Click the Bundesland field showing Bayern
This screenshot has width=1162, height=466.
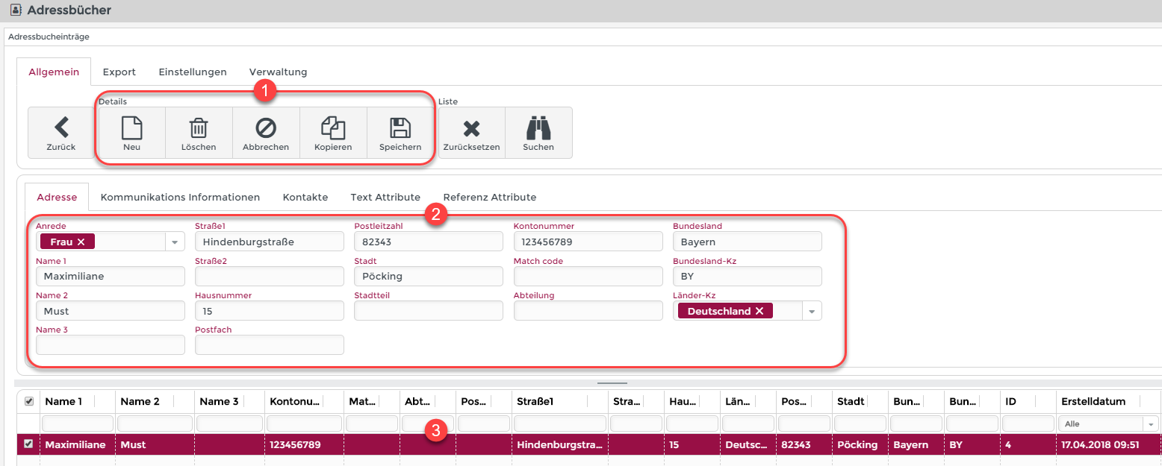click(x=748, y=242)
